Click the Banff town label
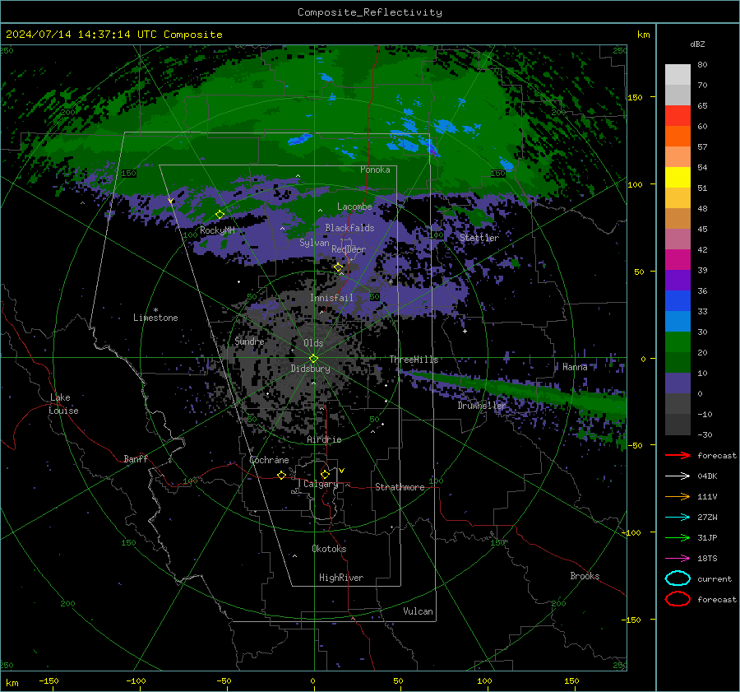The width and height of the screenshot is (740, 692). 136,458
